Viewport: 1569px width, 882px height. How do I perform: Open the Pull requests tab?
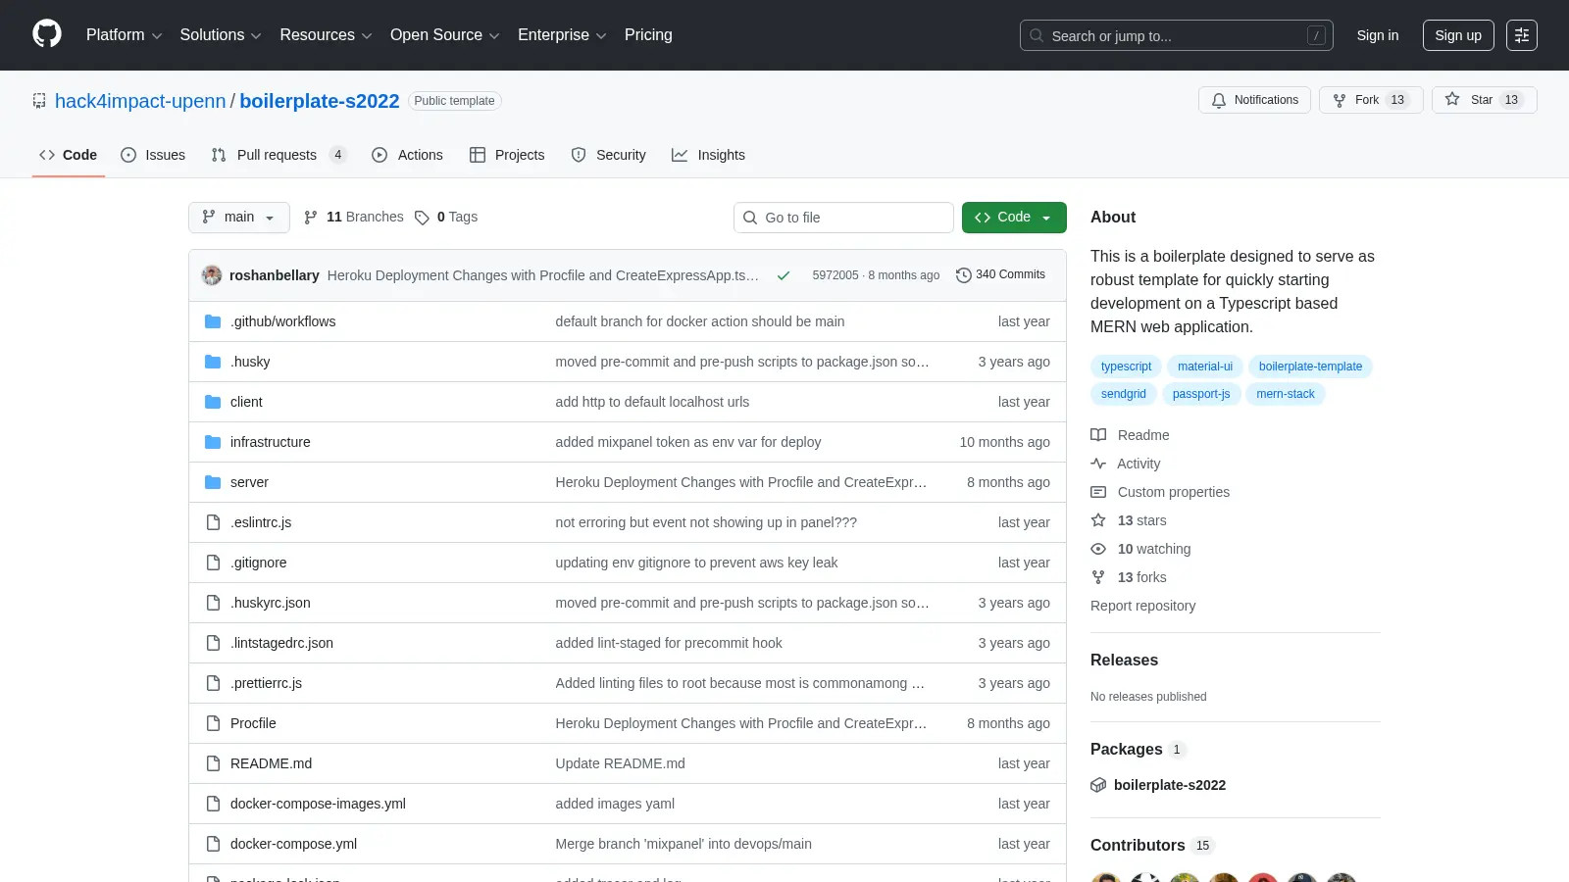(278, 155)
